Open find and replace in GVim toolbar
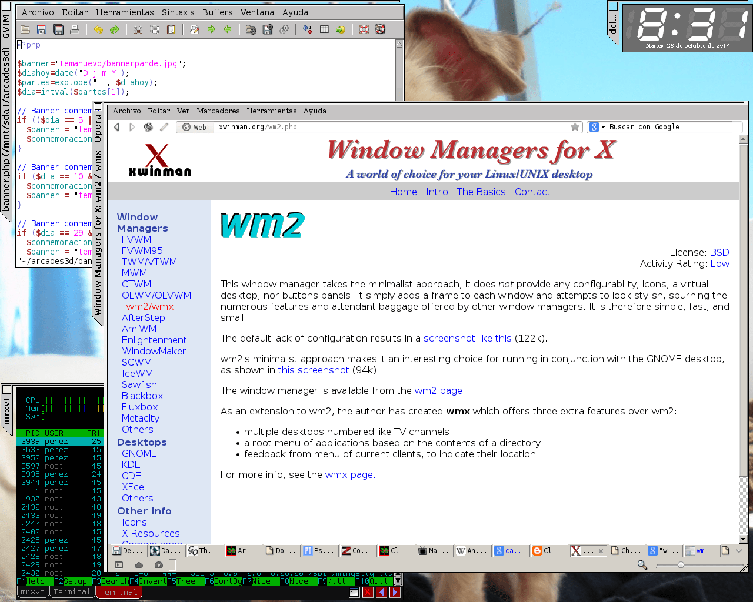753x602 pixels. point(195,29)
